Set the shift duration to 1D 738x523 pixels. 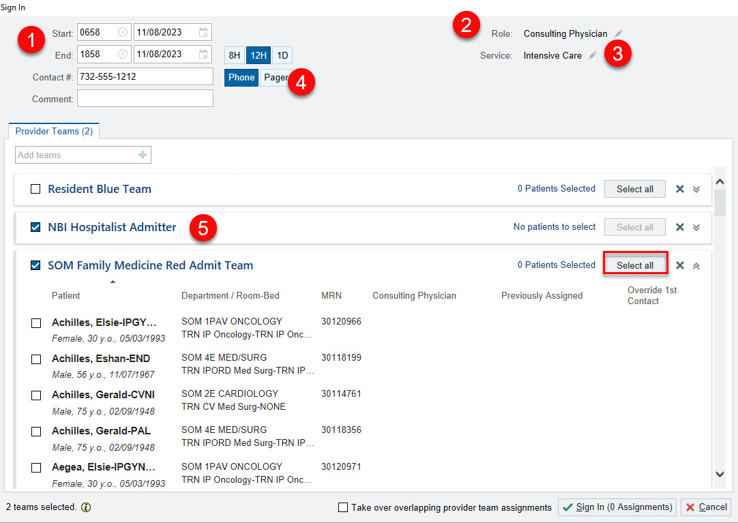pos(281,55)
